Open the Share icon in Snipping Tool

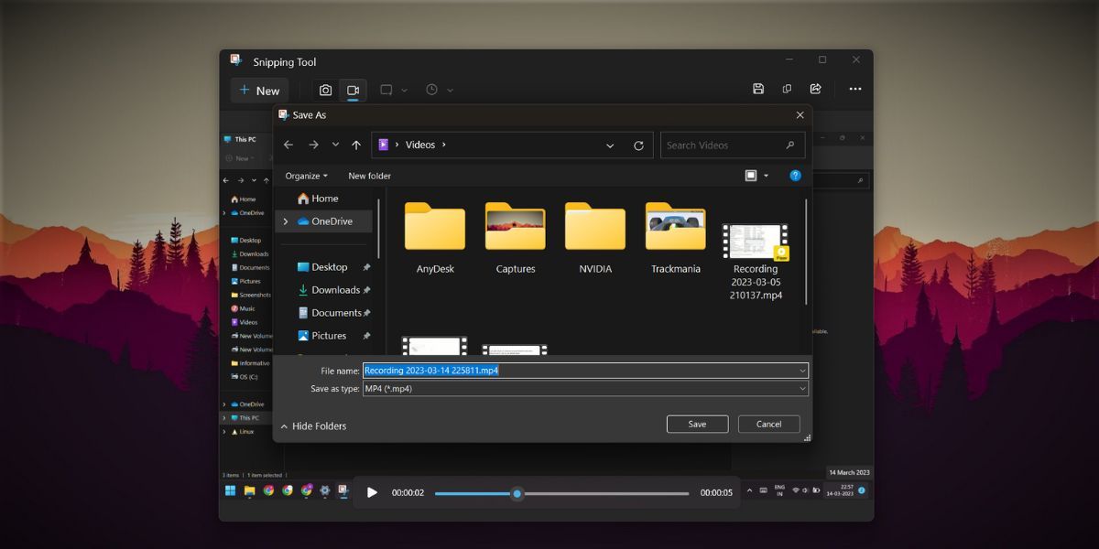click(816, 88)
